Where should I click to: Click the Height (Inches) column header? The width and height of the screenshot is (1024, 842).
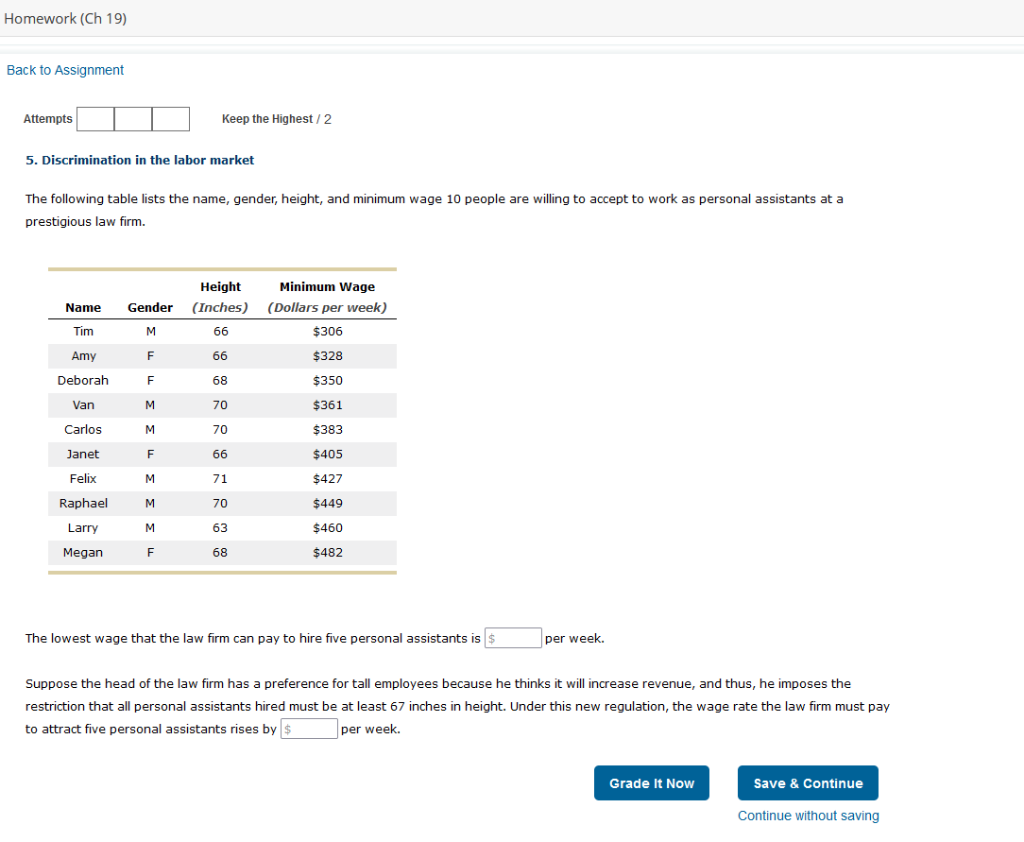click(220, 297)
